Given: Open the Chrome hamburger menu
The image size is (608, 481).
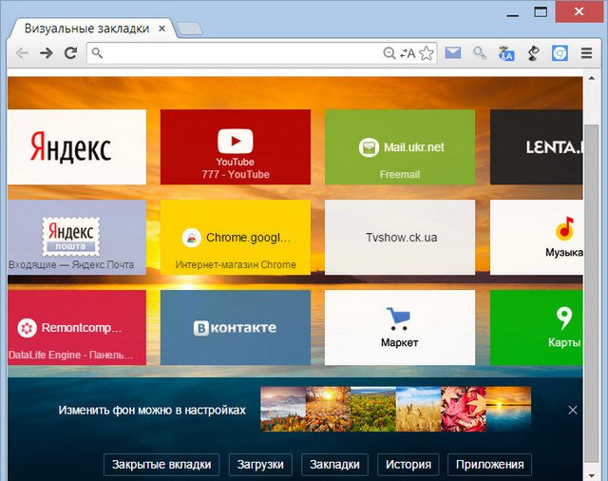Looking at the screenshot, I should point(586,53).
